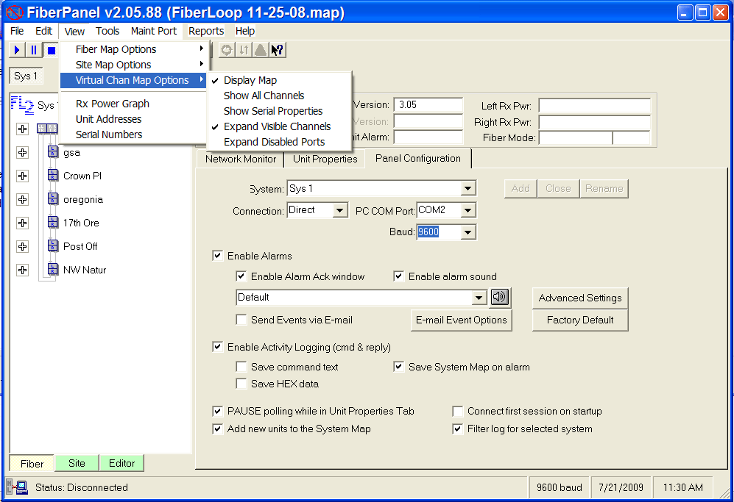Click the oregonia unit icon in tree
Image resolution: width=734 pixels, height=502 pixels.
[x=52, y=199]
